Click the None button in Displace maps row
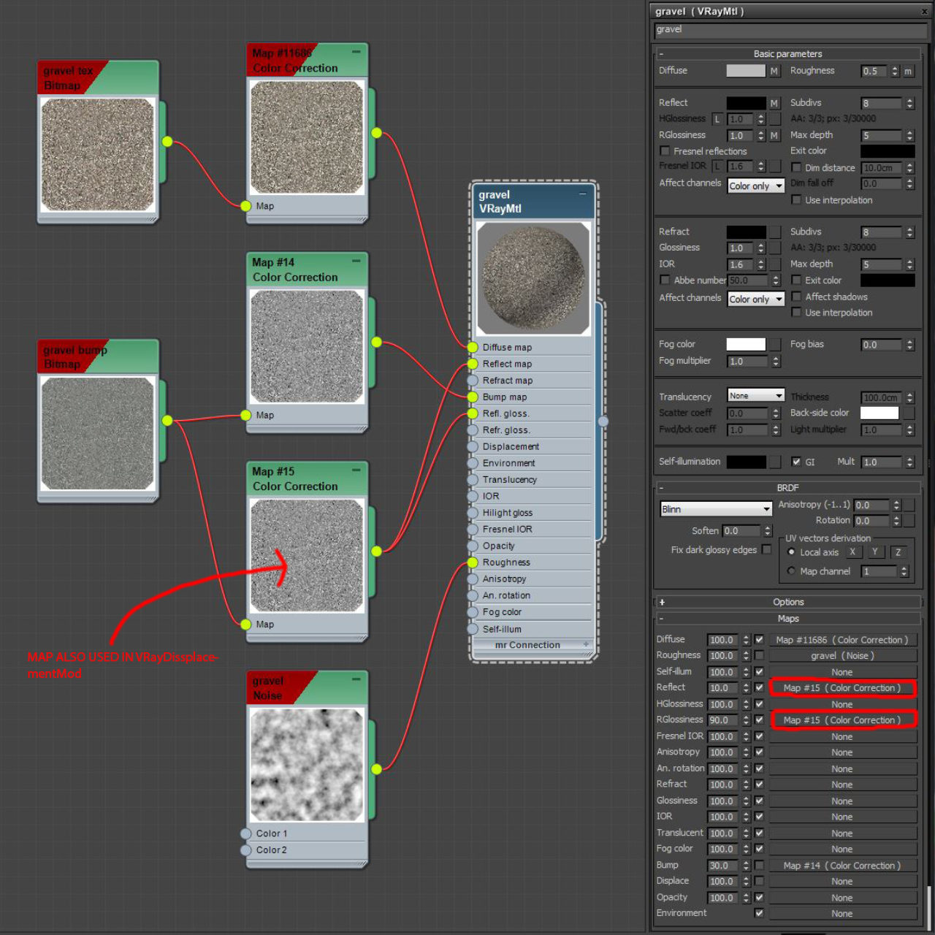 pos(842,882)
